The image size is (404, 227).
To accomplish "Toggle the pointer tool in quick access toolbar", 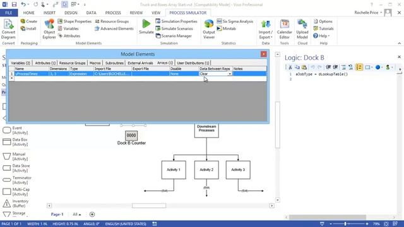I will point(64,4).
